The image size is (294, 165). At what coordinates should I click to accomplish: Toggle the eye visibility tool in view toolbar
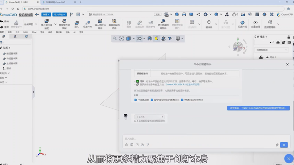tap(139, 39)
